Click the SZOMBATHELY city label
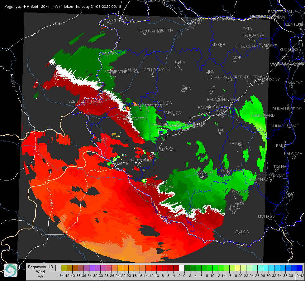Viewport: 305px width, 281px height. 118,72
